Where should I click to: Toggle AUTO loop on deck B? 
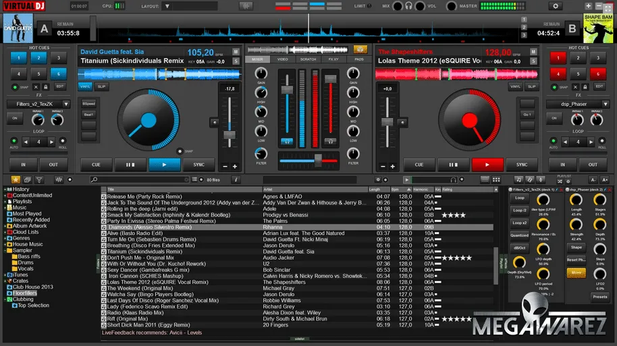point(554,141)
